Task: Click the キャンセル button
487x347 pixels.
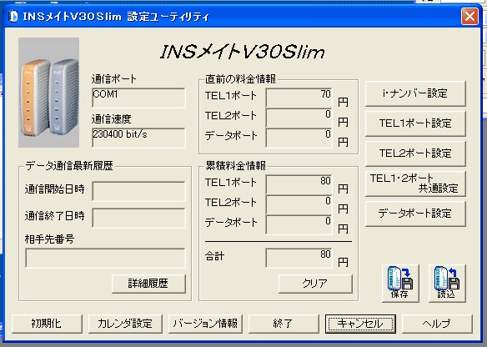Action: click(x=360, y=324)
